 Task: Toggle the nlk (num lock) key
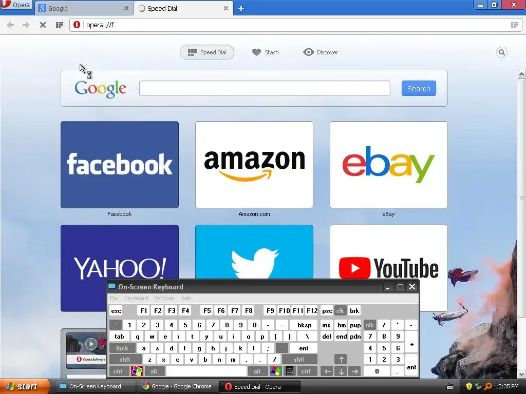tap(369, 325)
